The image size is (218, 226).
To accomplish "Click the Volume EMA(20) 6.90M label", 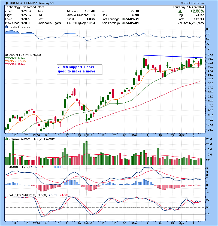I will 44,139.
